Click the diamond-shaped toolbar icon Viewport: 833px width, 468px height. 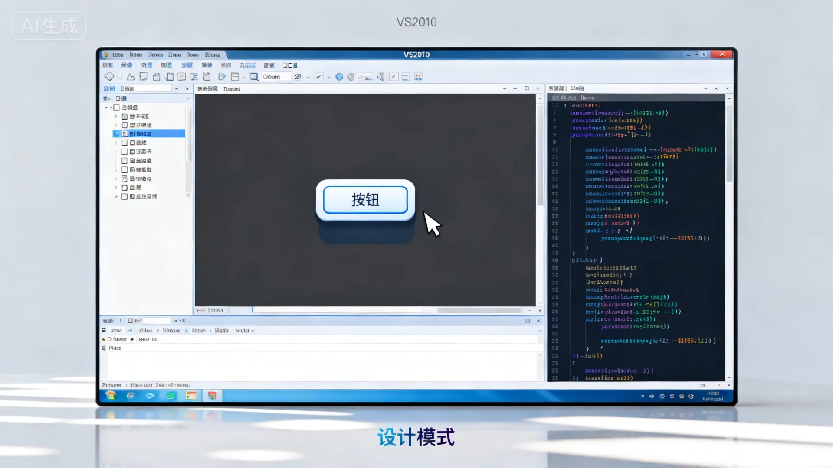point(109,77)
